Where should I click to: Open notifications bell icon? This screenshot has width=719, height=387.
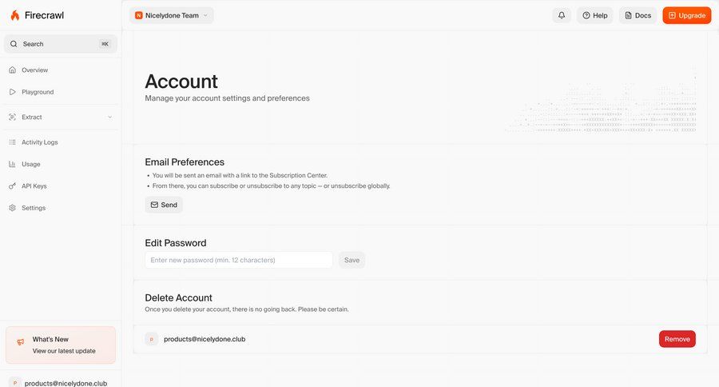click(562, 15)
